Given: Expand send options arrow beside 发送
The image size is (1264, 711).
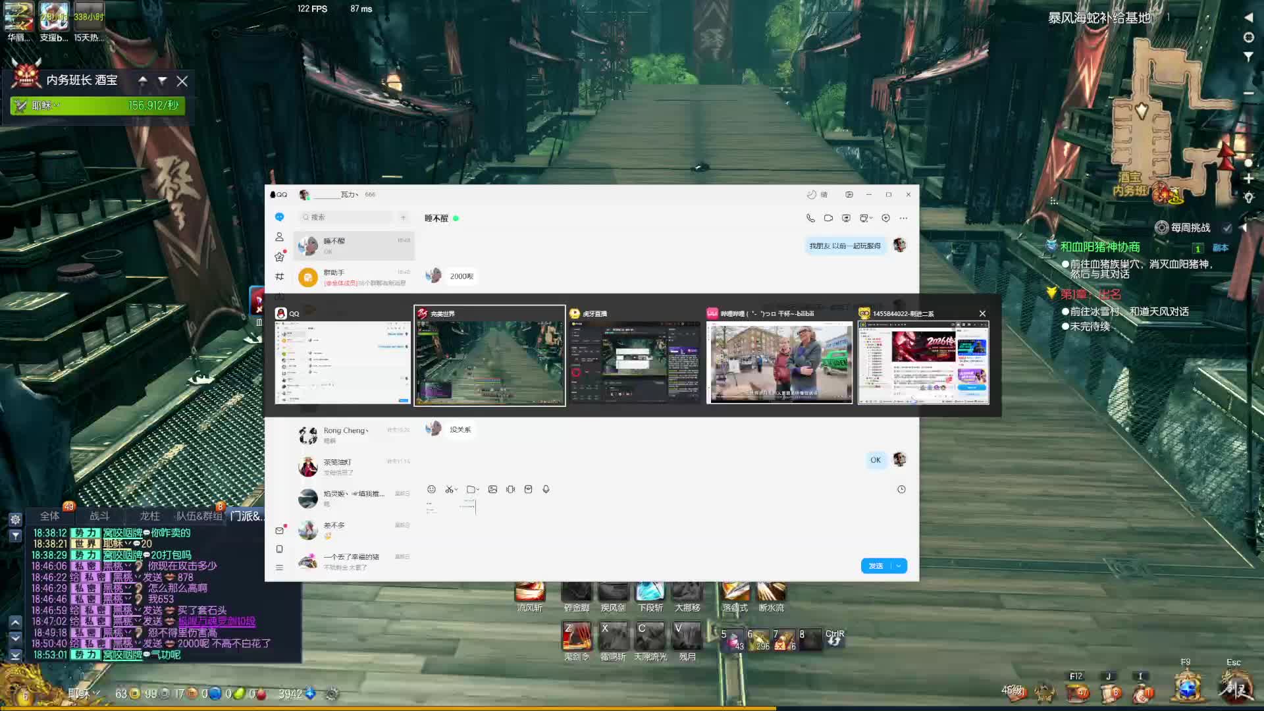Looking at the screenshot, I should pos(899,566).
